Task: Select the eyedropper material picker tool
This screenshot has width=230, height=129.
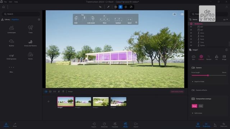Action: click(x=108, y=7)
